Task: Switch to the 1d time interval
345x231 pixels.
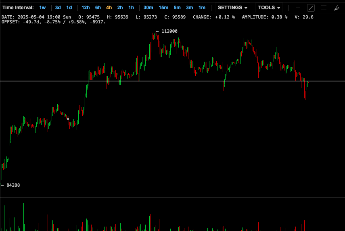Action: 69,8
